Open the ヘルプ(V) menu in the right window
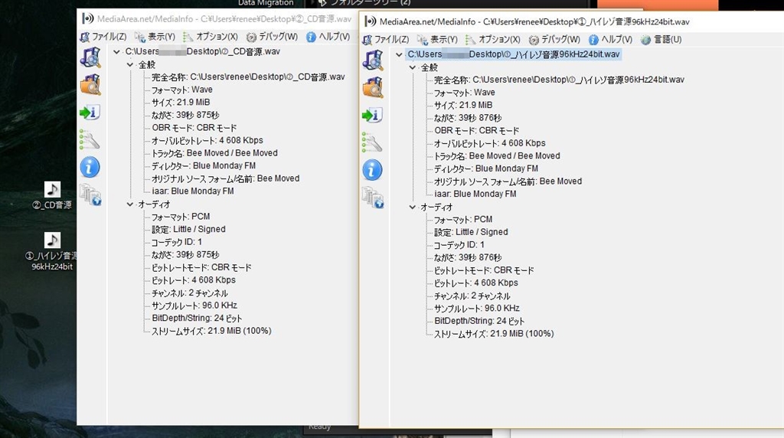The image size is (784, 438). click(610, 40)
